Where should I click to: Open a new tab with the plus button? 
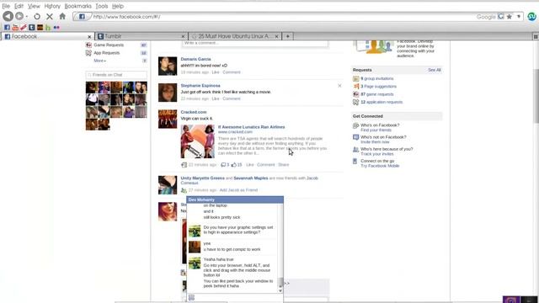coord(288,36)
